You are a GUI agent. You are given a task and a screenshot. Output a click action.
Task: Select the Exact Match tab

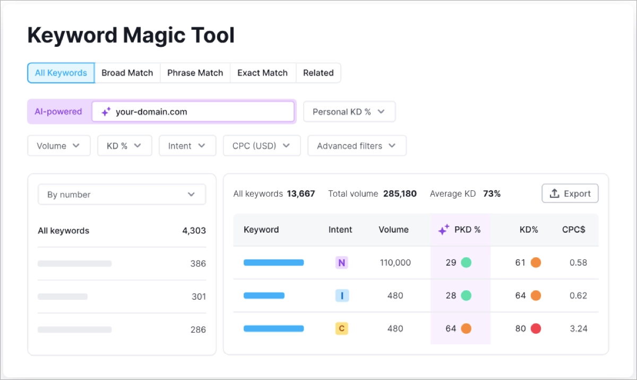[x=262, y=73]
